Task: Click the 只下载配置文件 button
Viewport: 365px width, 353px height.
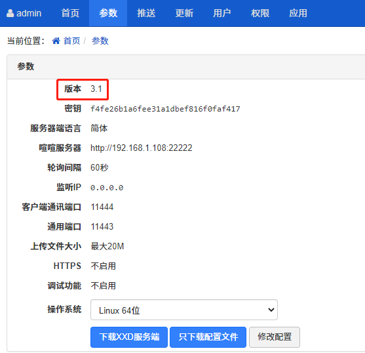Action: click(208, 337)
